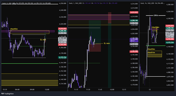Click the 4,212.033 red price label in 5-minute chart

pos(62,29)
